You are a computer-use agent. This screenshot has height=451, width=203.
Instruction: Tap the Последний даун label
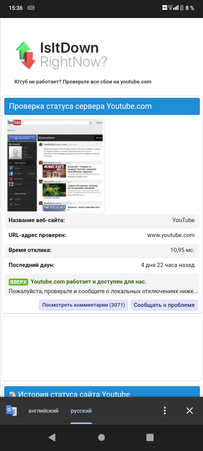pos(32,265)
